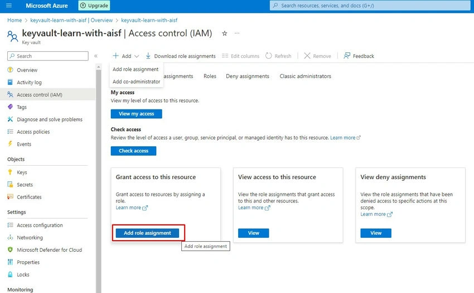Click the sidebar Search field
The image size is (474, 293).
48,56
